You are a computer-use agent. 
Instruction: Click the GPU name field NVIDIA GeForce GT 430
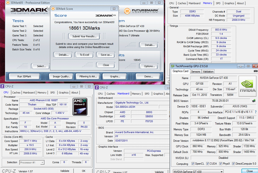tap(214, 78)
